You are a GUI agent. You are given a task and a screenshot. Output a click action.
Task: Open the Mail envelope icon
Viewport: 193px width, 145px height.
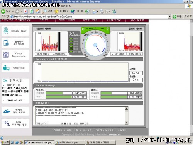[94, 12]
